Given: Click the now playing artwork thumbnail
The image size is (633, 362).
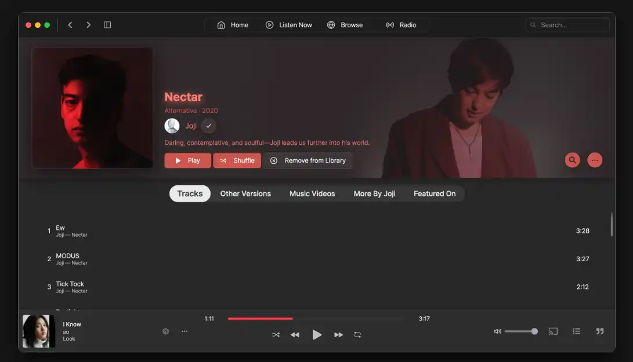Looking at the screenshot, I should [x=39, y=331].
